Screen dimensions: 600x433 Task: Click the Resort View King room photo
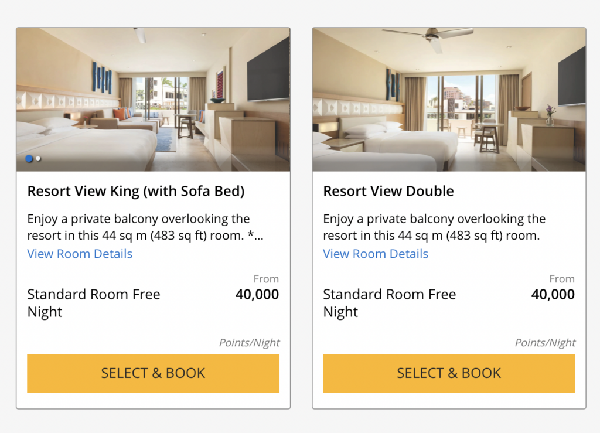[153, 98]
